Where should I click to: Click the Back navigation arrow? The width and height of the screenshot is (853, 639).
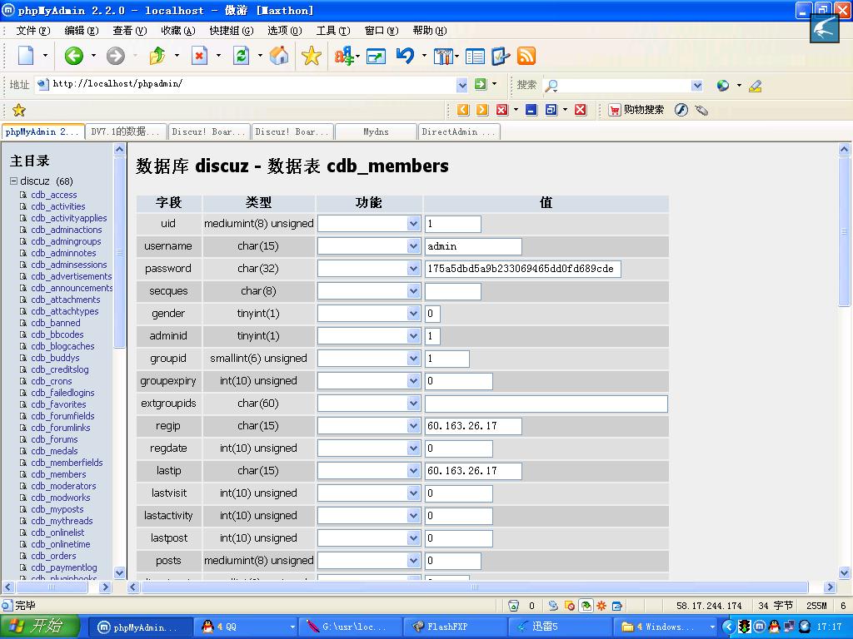(73, 56)
